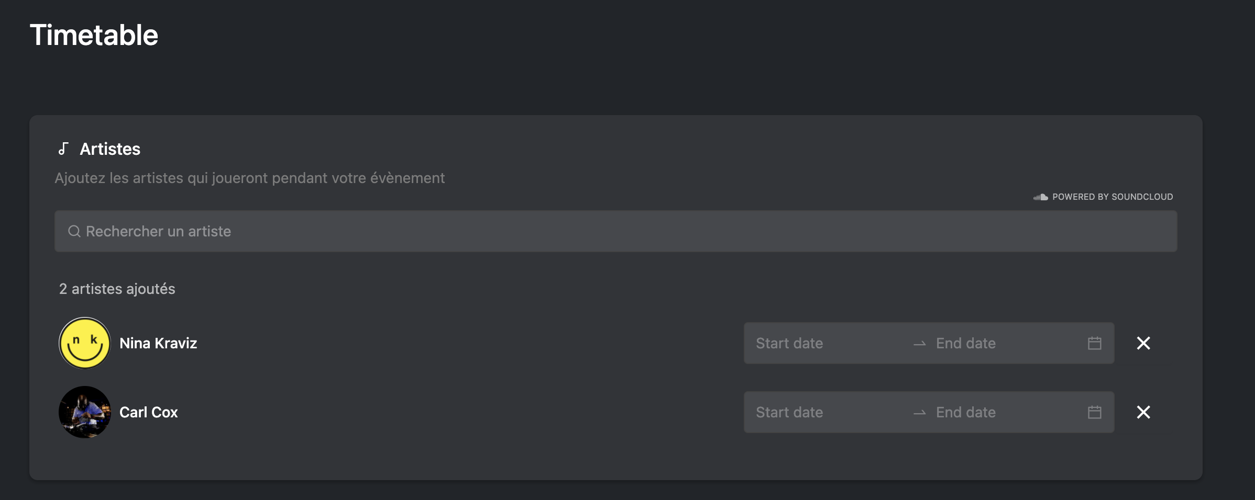1255x500 pixels.
Task: Click the music note icon beside Artistes
Action: tap(63, 149)
